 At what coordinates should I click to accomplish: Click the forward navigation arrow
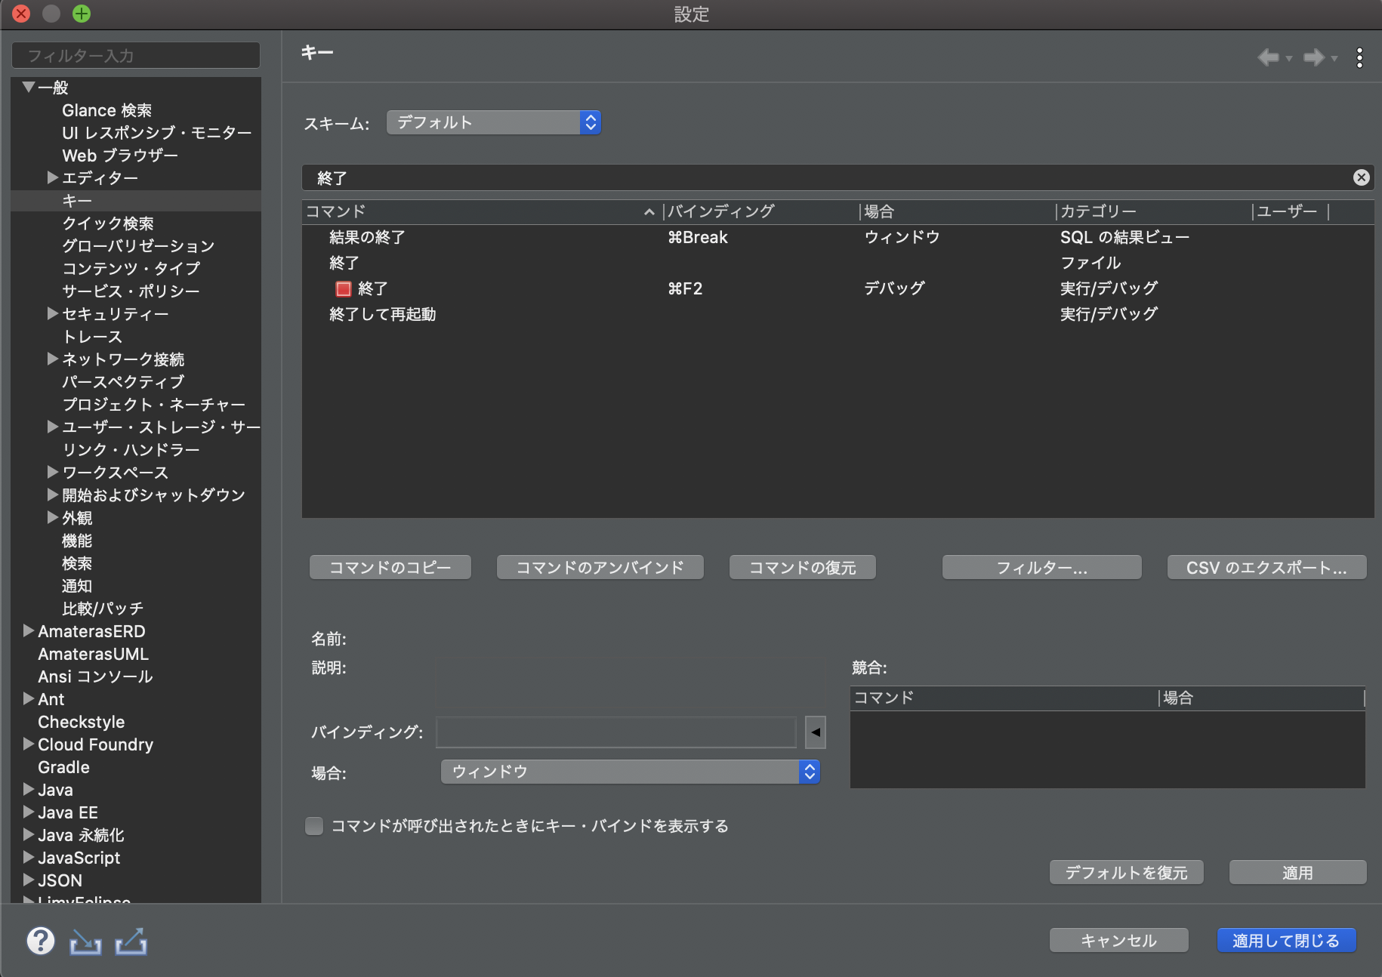pyautogui.click(x=1314, y=57)
